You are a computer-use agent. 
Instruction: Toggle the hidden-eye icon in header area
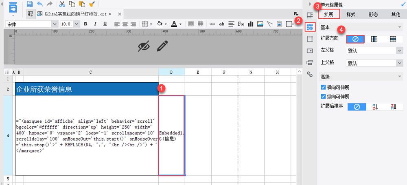pos(144,46)
